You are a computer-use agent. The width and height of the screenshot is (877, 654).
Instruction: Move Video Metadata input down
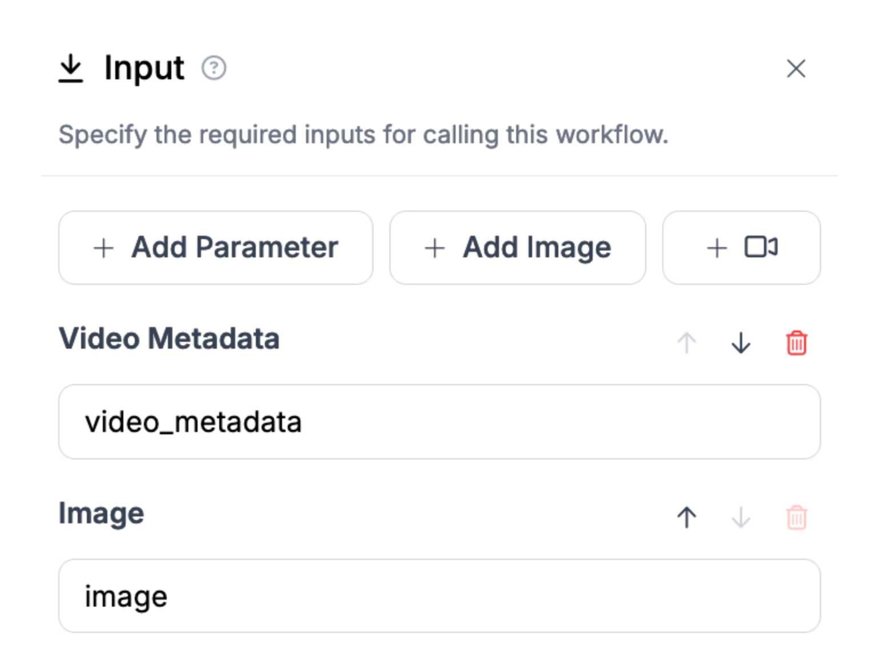(x=741, y=343)
